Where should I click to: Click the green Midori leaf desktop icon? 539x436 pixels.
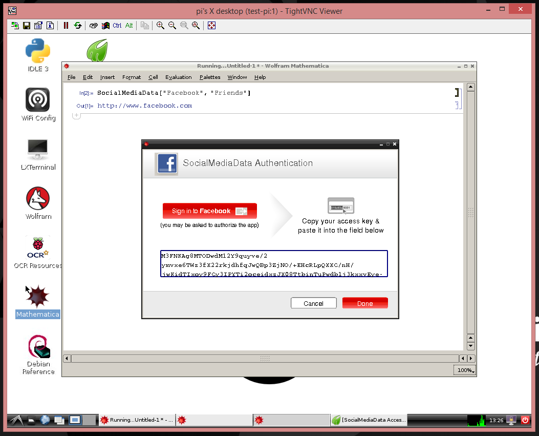(97, 50)
